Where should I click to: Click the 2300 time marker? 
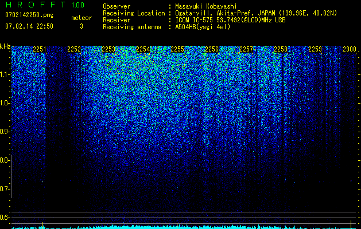click(350, 49)
